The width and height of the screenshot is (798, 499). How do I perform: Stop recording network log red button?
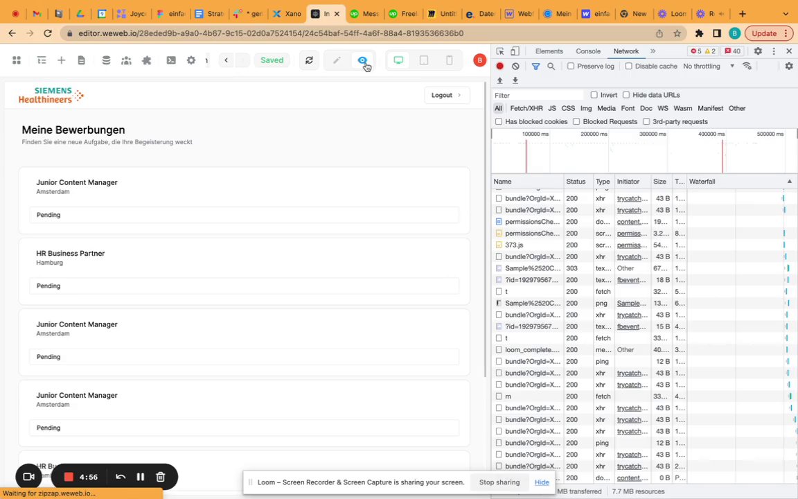point(499,67)
